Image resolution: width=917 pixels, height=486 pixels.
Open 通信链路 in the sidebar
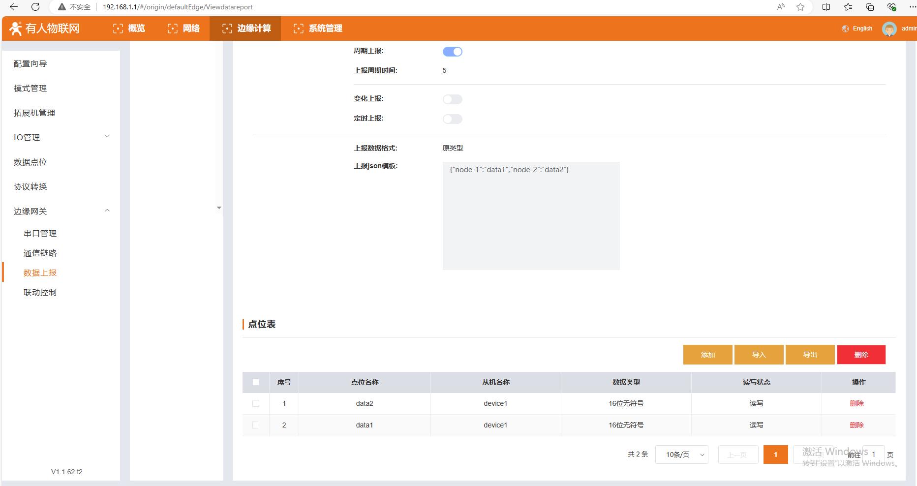[x=40, y=253]
